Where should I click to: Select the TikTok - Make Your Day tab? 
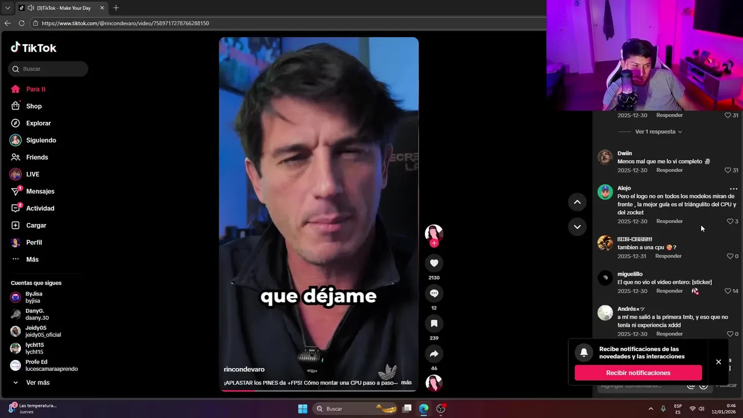pos(62,8)
